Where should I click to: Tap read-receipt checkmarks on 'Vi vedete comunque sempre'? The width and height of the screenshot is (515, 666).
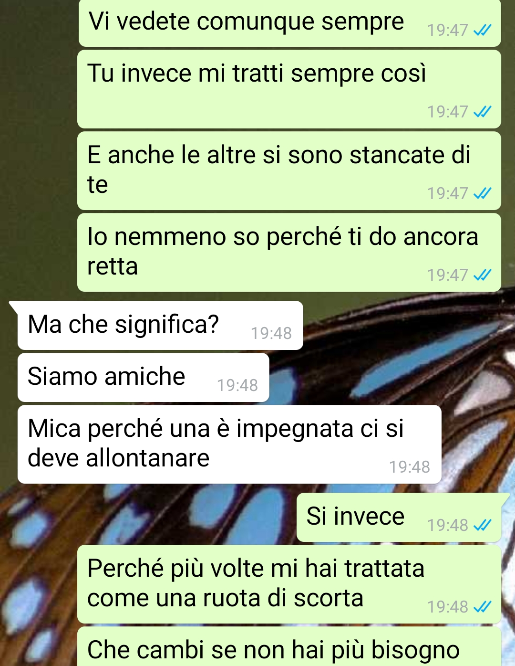click(x=482, y=31)
